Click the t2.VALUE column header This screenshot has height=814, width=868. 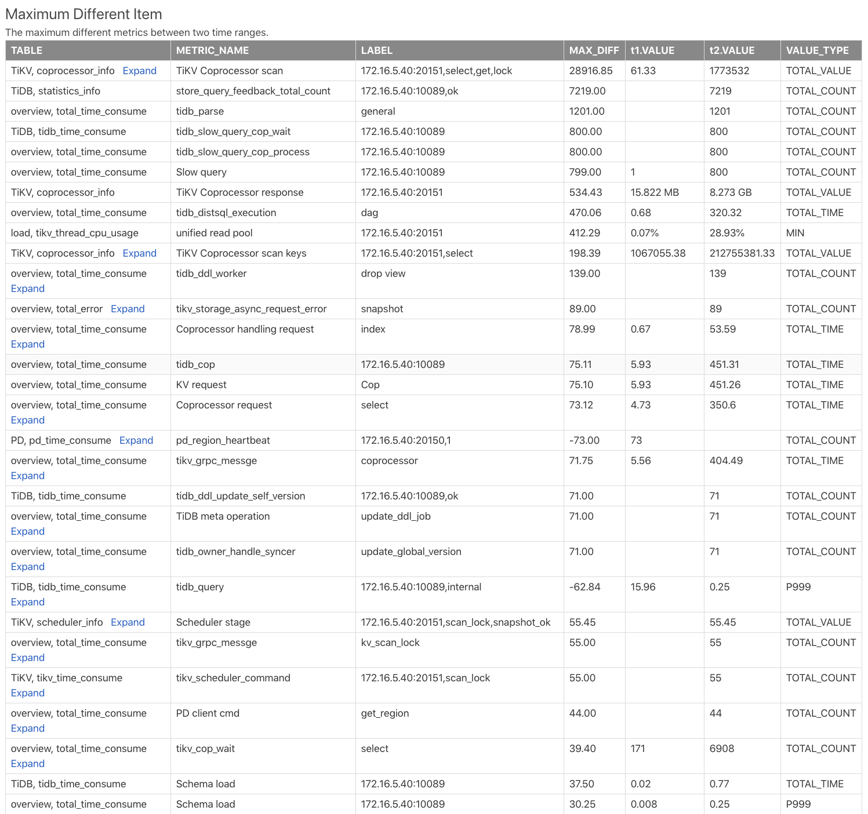[x=732, y=50]
